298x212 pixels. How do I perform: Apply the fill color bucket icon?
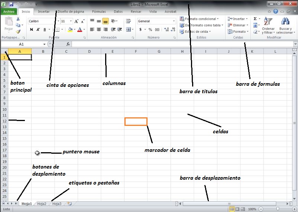[70, 29]
